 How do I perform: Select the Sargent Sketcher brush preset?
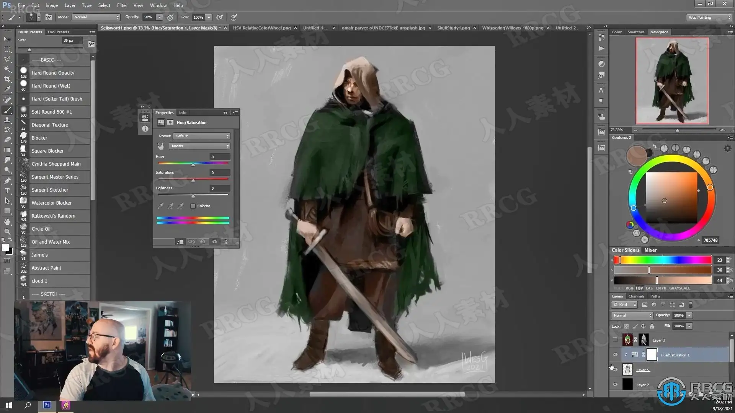(50, 190)
